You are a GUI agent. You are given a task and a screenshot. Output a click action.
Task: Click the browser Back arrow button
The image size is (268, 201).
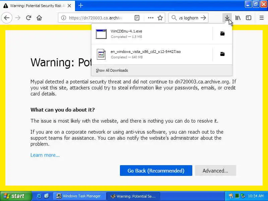click(7, 18)
